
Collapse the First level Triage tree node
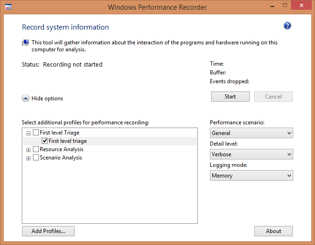point(28,133)
